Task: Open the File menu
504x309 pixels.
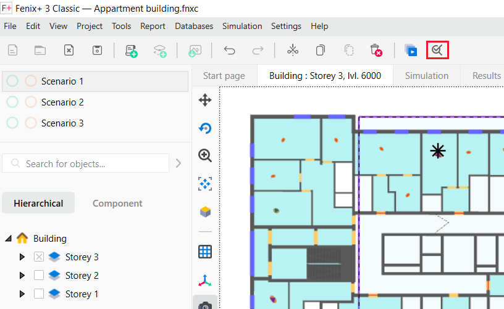Action: [x=10, y=27]
